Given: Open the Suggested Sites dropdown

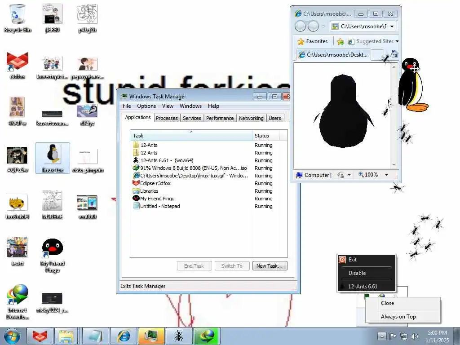Looking at the screenshot, I should click(373, 41).
